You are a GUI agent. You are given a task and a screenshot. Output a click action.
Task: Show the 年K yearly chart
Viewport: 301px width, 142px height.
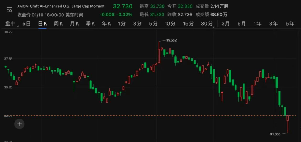[106, 24]
